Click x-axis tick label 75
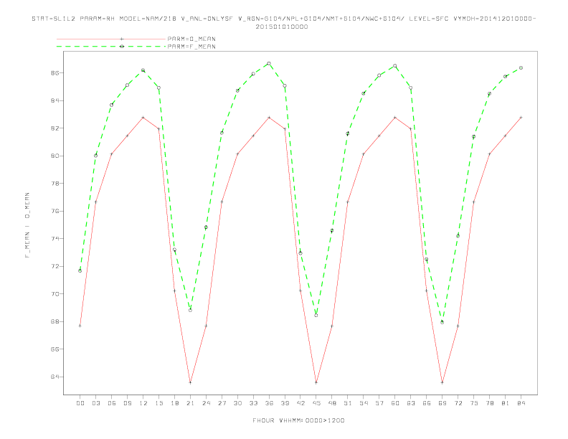This screenshot has width=568, height=439. click(x=474, y=403)
